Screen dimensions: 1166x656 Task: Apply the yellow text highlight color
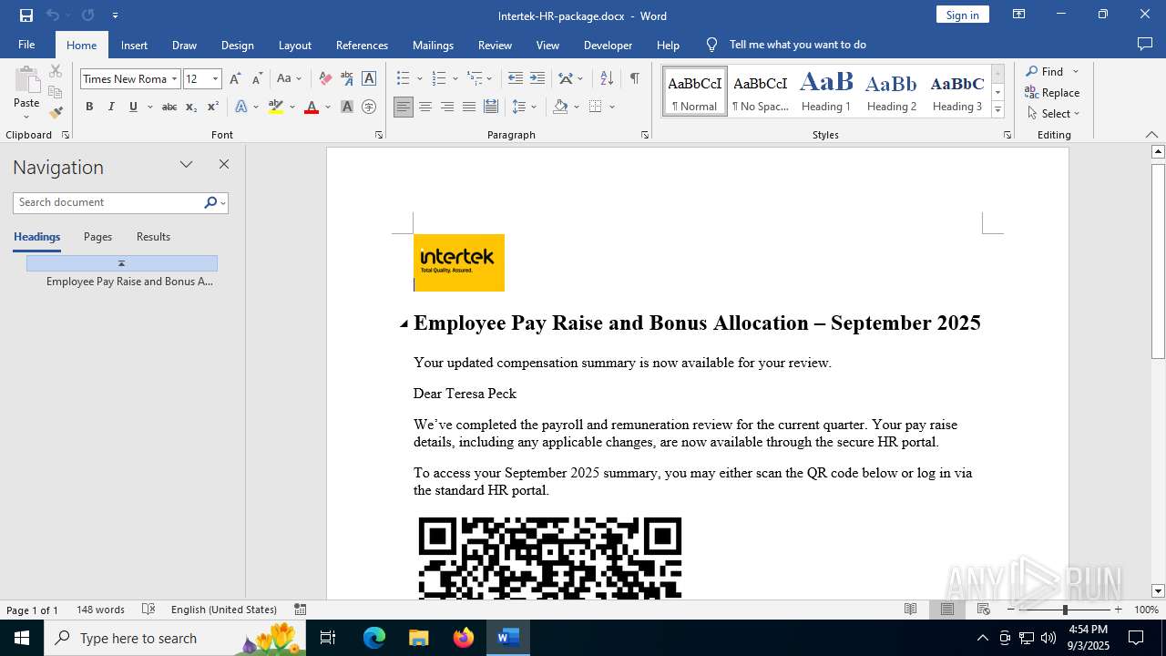(276, 107)
